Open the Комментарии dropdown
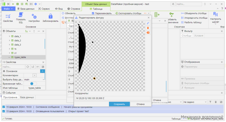Image resolution: width=226 pixels, height=122 pixels. (x=34, y=75)
